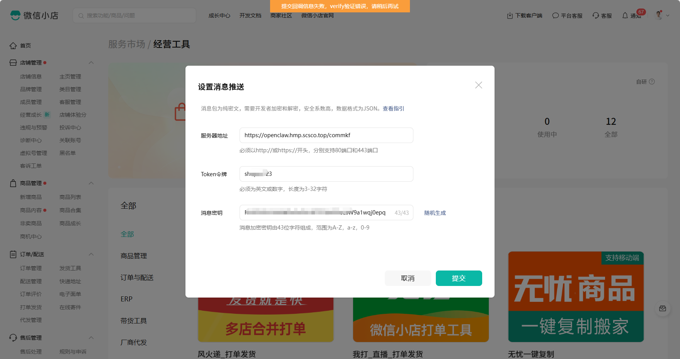Click the floating feedback mail icon

663,308
